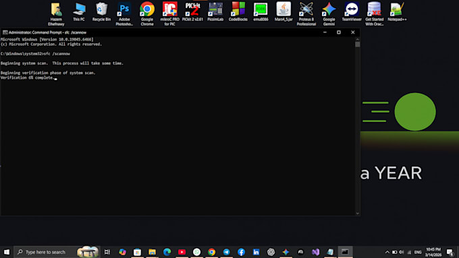Click the Command Prompt scrollbar down arrow
Viewport: 459px width, 258px height.
coord(358,214)
